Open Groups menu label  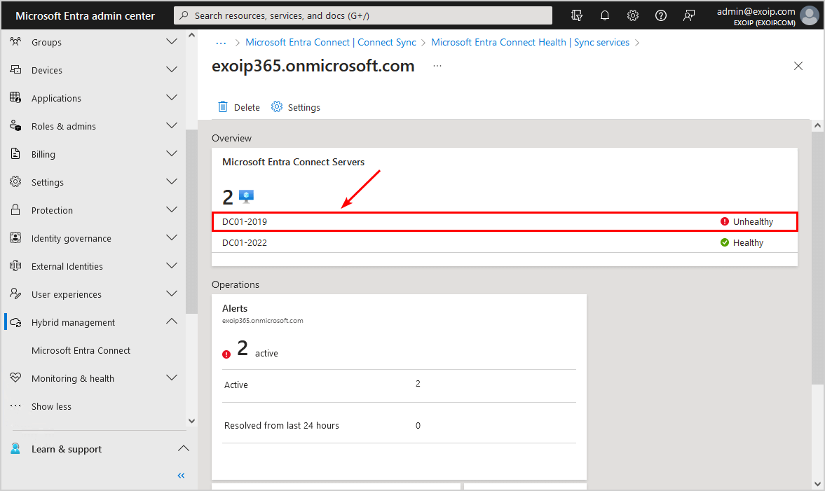pyautogui.click(x=46, y=42)
